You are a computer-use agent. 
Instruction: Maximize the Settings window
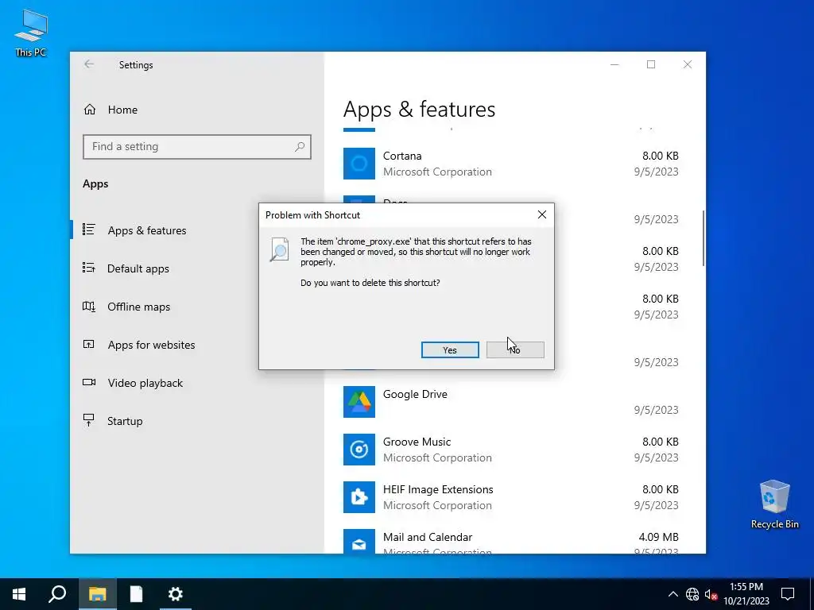coord(651,64)
